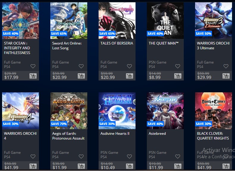Viewport: 235px width, 171px height.
Task: Add Aegis of Earth to cart
Action: pos(81,166)
